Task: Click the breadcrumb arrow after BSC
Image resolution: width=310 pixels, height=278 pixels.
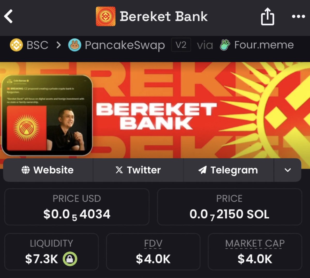Action: click(x=58, y=45)
